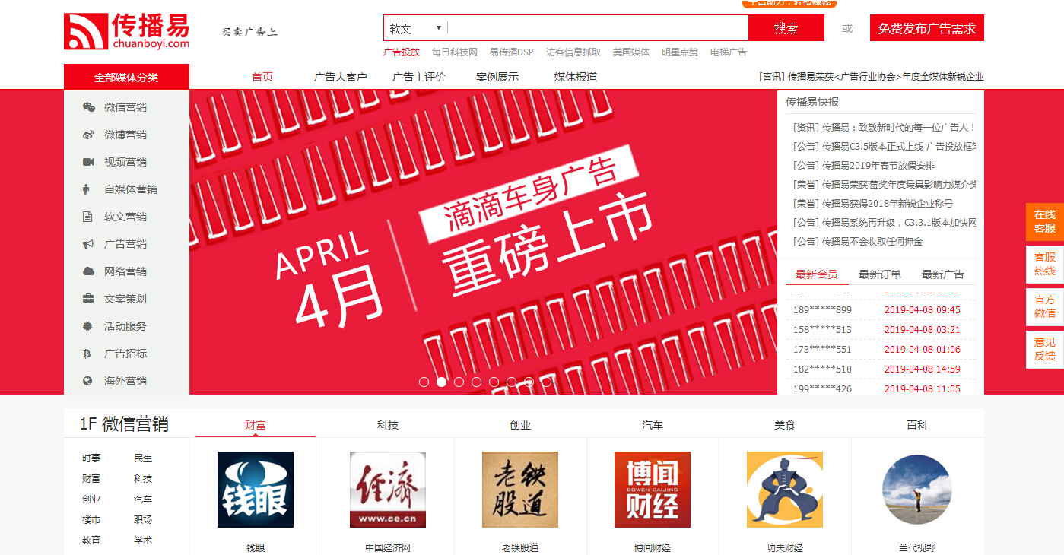Click the megaphone icon beside 广告营销

pos(88,244)
